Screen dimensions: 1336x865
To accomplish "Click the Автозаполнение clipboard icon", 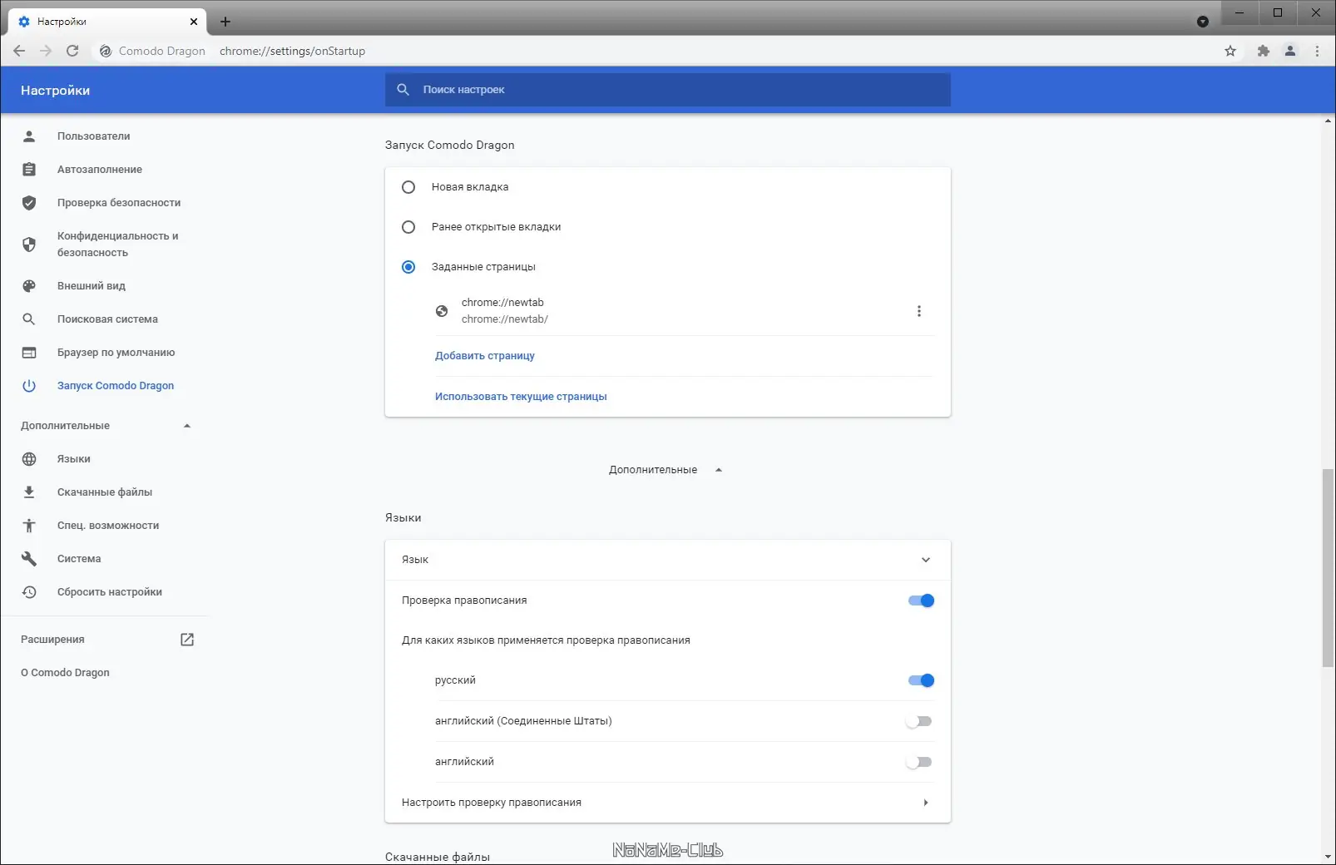I will (29, 170).
